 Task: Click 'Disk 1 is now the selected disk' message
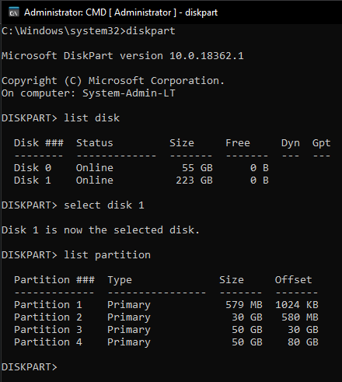point(100,230)
